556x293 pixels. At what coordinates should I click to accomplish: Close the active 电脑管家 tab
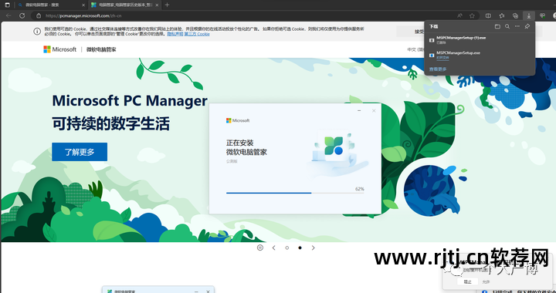[x=157, y=5]
